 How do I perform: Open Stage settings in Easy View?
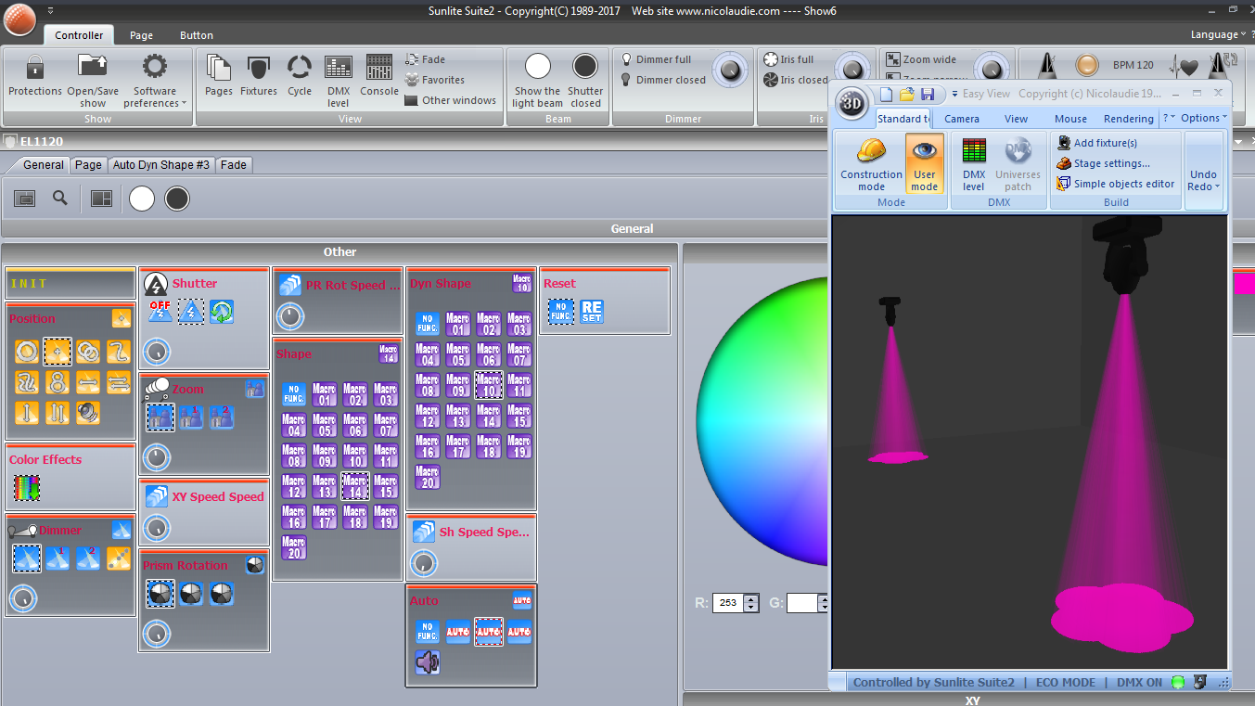tap(1104, 163)
